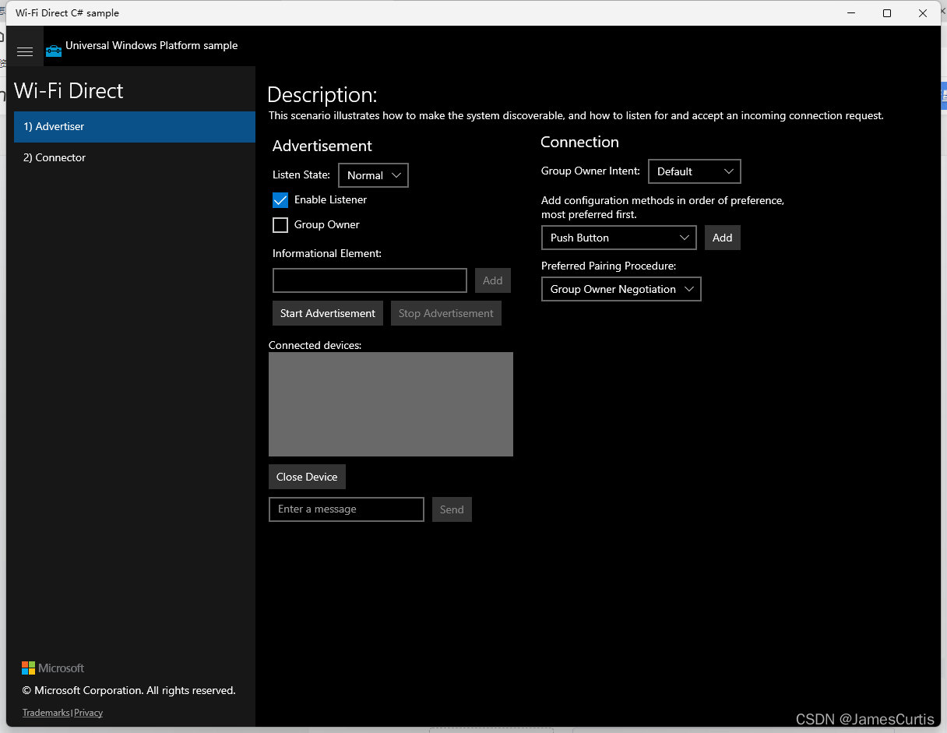947x733 pixels.
Task: Switch to the 2) Connector scenario
Action: pyautogui.click(x=135, y=158)
